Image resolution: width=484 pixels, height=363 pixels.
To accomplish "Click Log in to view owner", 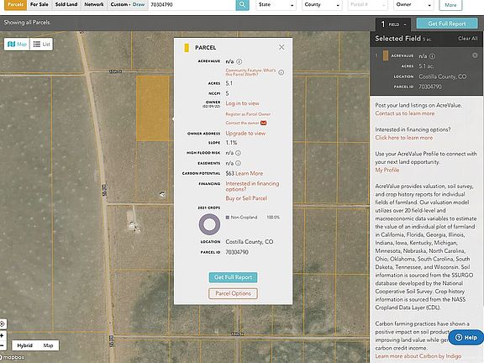I will (242, 103).
